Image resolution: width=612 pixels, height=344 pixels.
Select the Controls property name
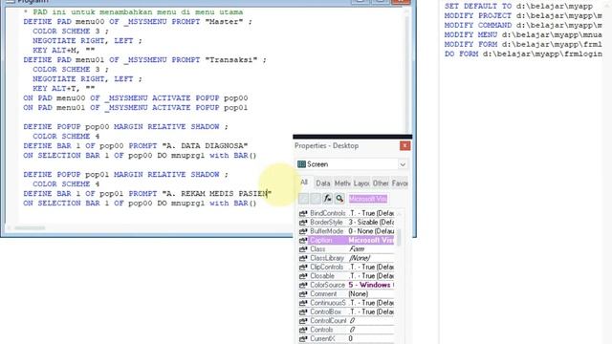coord(321,330)
